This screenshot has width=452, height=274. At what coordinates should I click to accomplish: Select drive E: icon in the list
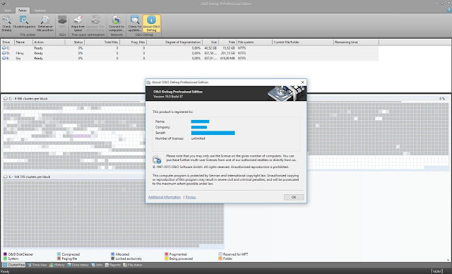pos(4,58)
